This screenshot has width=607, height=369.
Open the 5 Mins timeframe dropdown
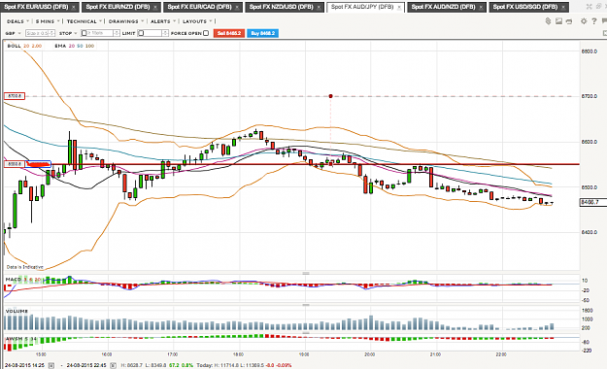click(x=48, y=21)
